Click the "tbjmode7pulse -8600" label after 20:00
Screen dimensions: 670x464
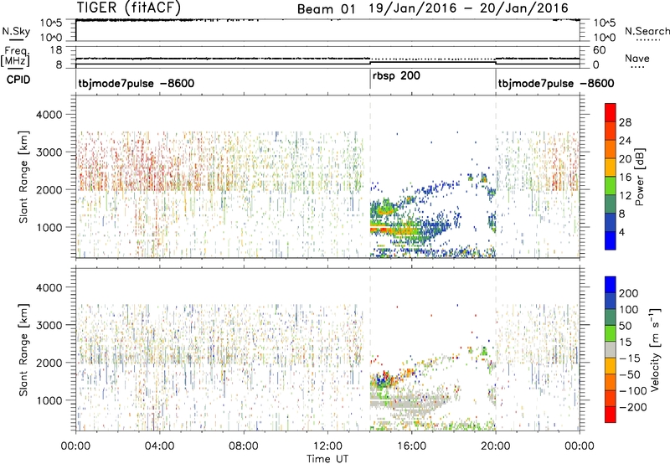point(556,83)
